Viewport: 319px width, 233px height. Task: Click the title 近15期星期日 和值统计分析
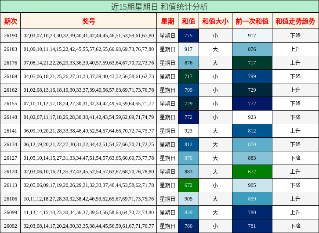pyautogui.click(x=159, y=7)
